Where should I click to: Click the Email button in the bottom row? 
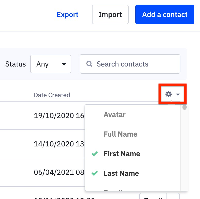tap(153, 197)
